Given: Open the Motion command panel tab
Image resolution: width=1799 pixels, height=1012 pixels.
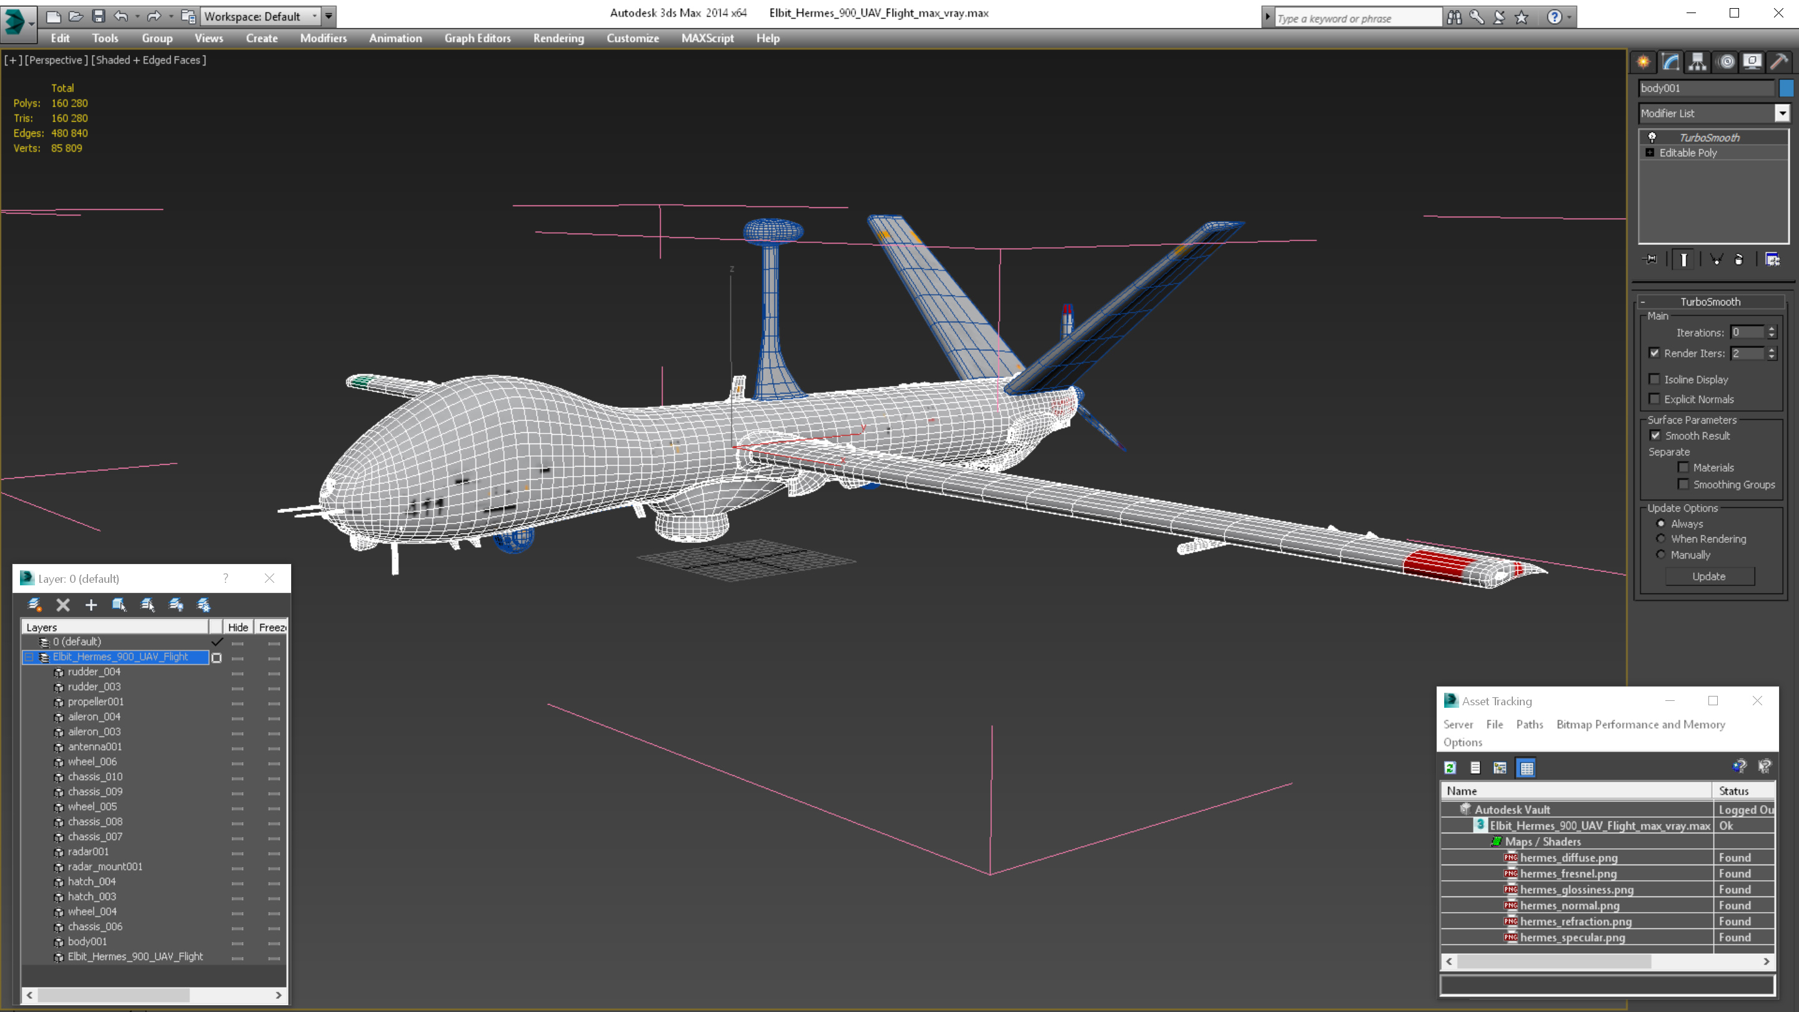Looking at the screenshot, I should (1726, 61).
